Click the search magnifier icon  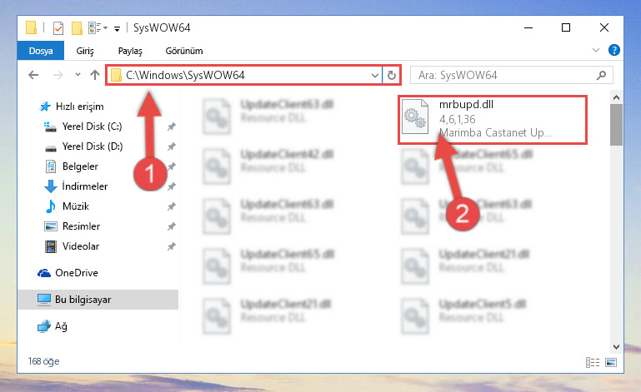pyautogui.click(x=601, y=75)
